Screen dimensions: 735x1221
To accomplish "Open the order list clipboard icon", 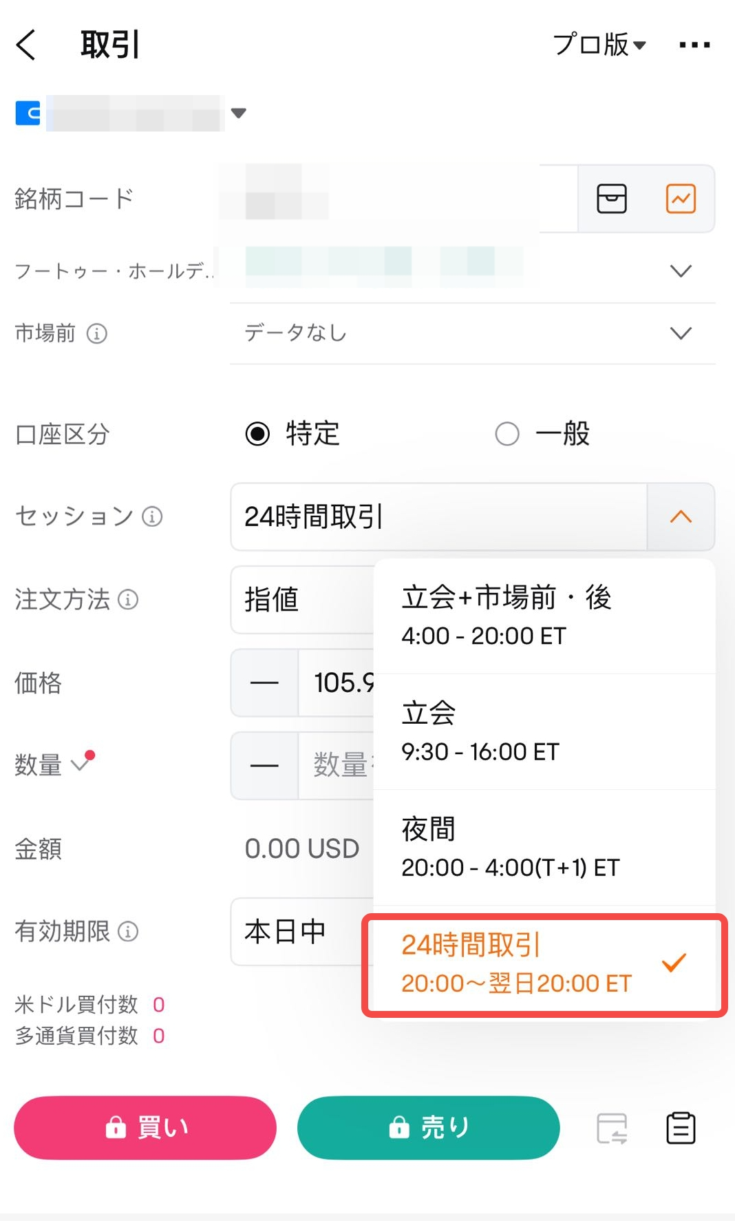I will point(681,1128).
